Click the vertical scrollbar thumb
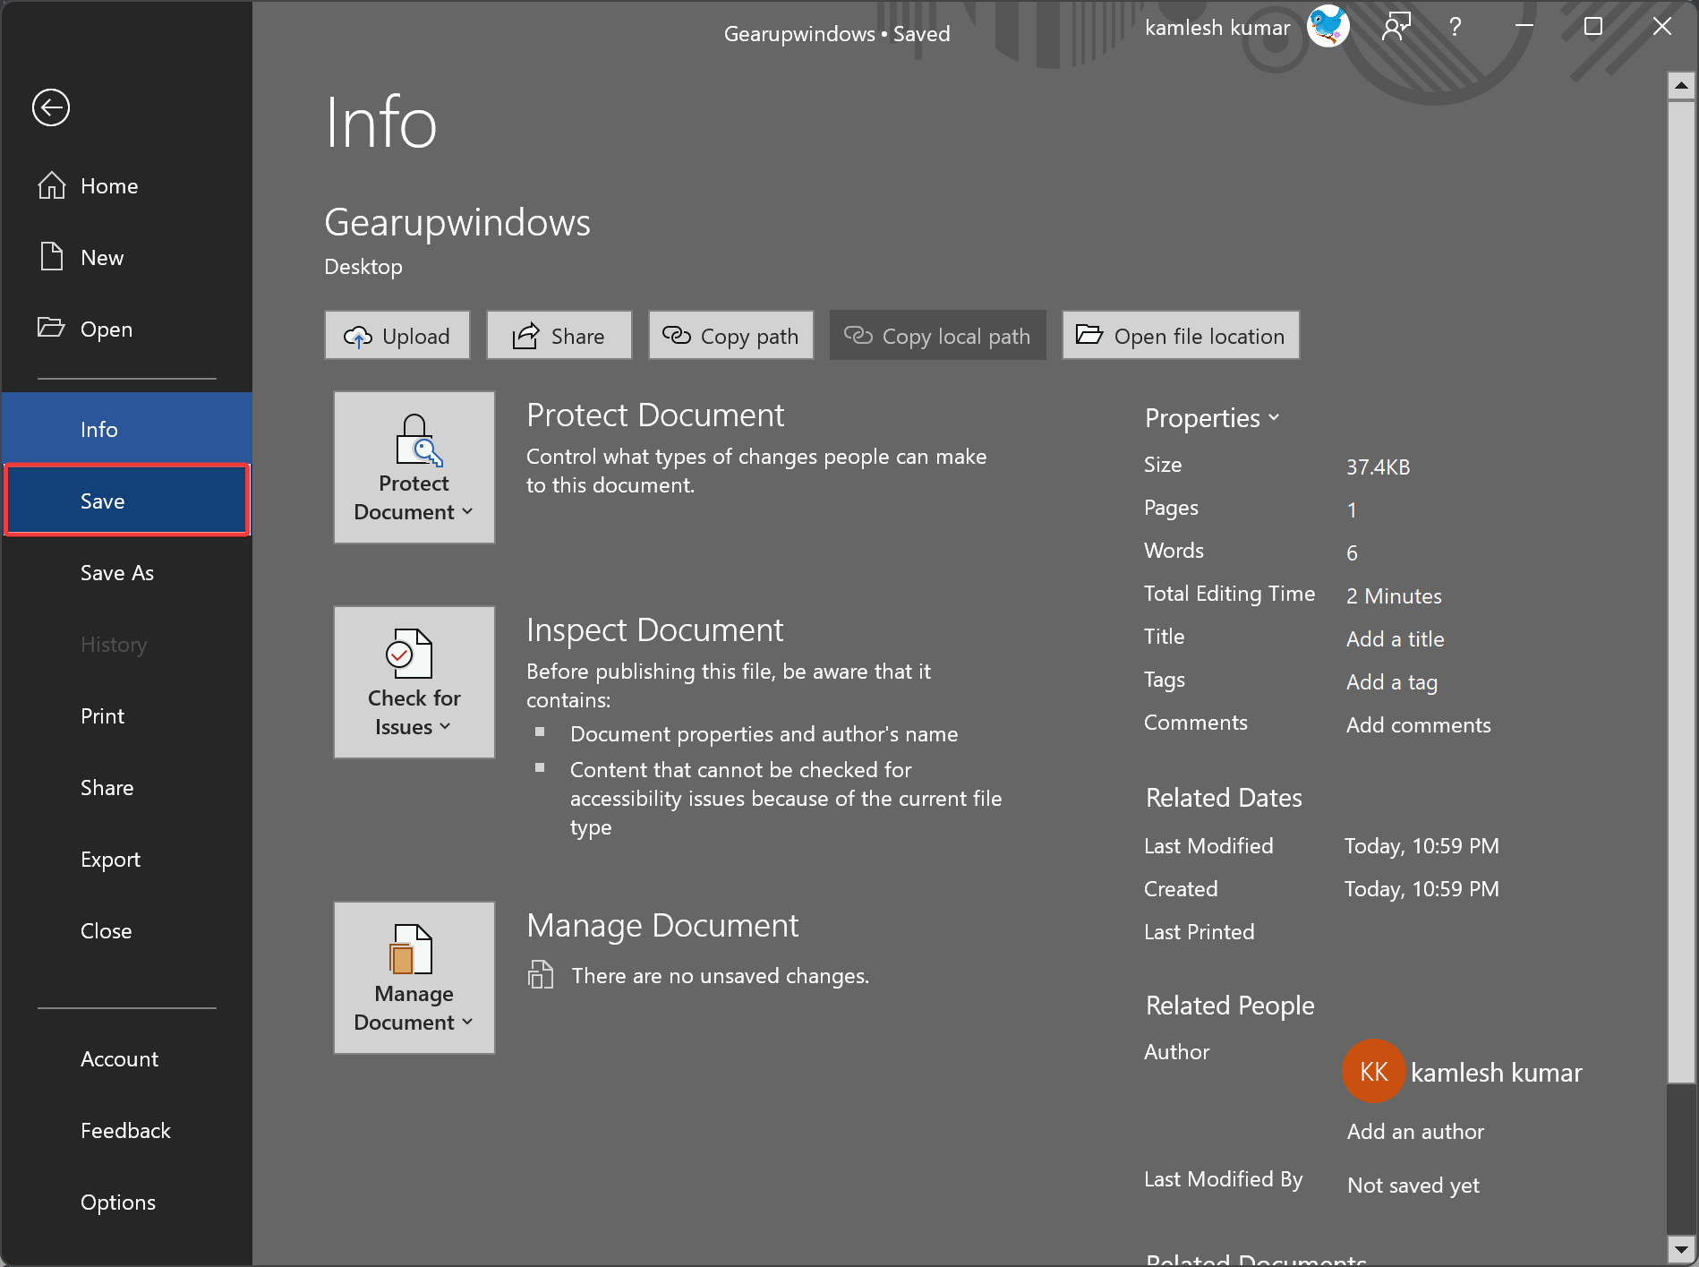The height and width of the screenshot is (1267, 1699). 1681,592
